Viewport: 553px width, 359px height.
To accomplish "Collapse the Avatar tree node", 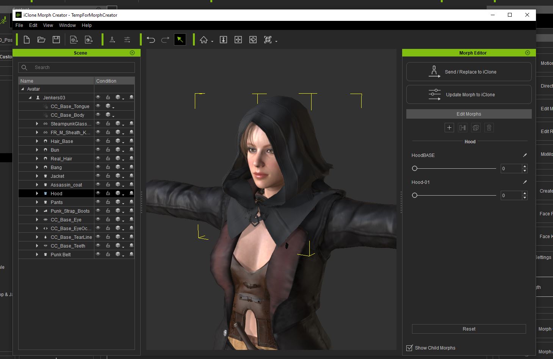I will pyautogui.click(x=22, y=89).
